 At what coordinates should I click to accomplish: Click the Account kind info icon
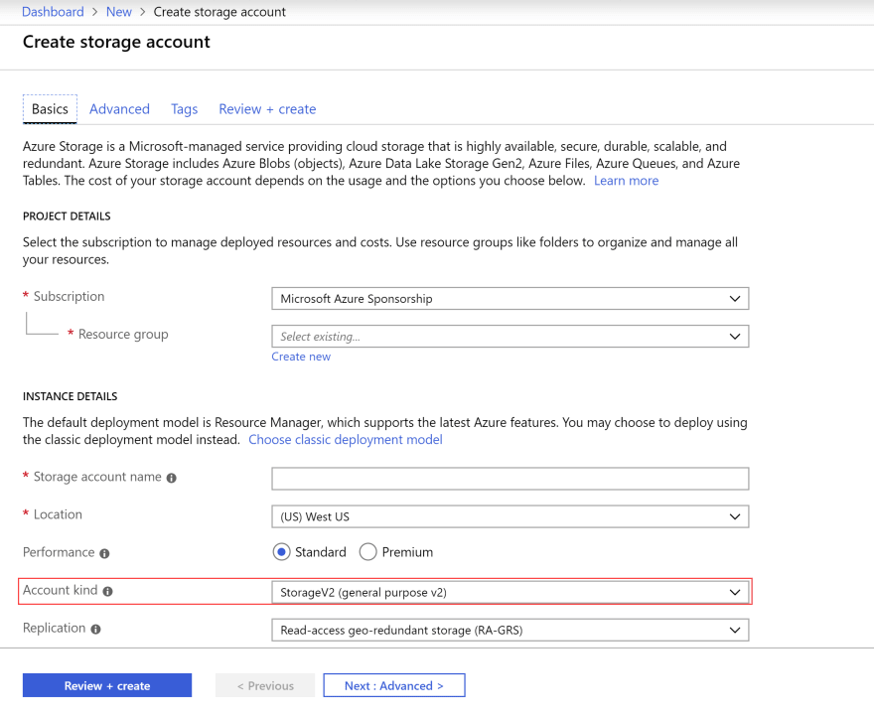(x=107, y=591)
